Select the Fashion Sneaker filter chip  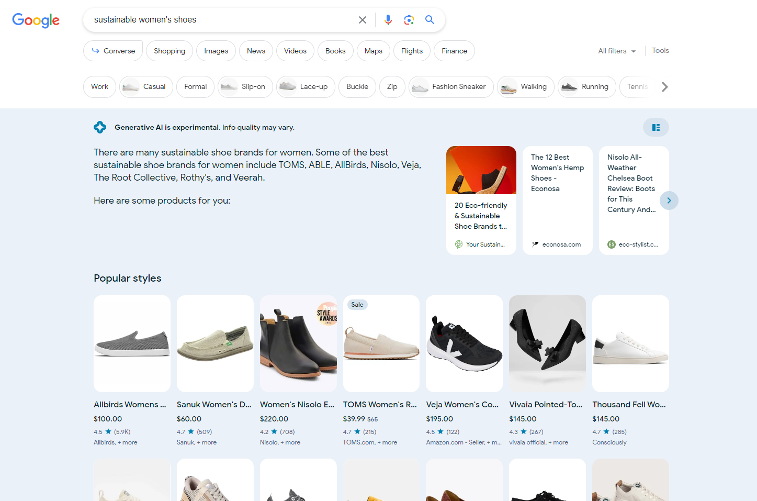[451, 86]
